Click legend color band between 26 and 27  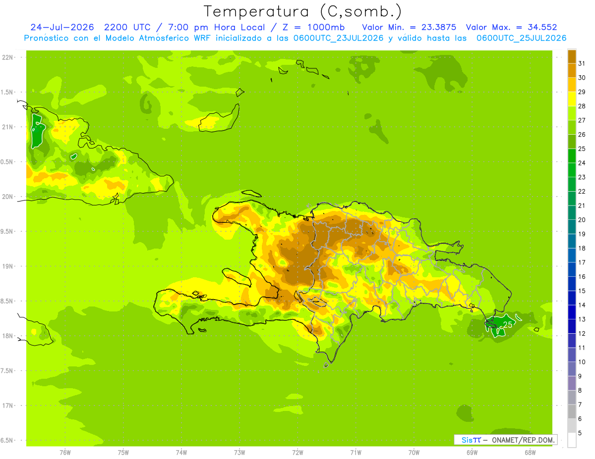(x=572, y=127)
